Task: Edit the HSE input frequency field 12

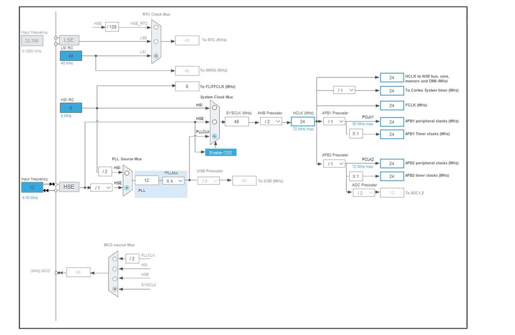Action: 32,188
